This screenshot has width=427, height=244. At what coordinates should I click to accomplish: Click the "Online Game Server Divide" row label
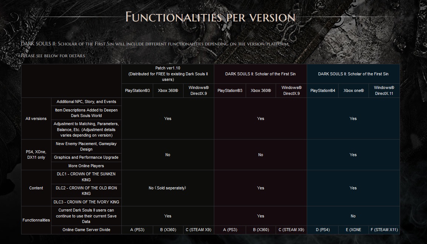[x=86, y=230]
